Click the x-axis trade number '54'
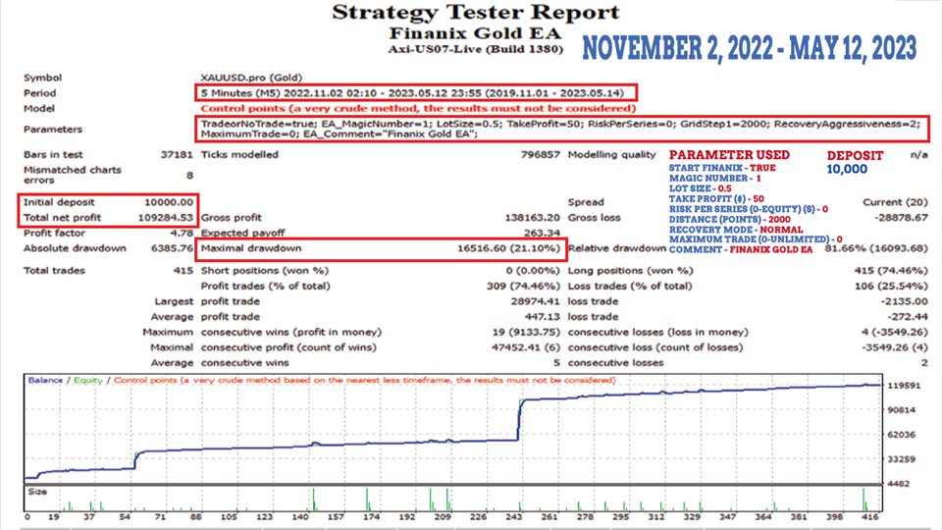Viewport: 942px width, 530px height. 125,517
